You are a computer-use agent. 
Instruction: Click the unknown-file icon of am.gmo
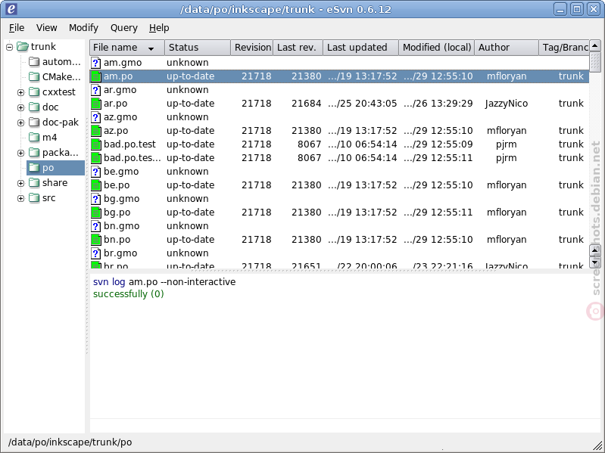coord(95,63)
